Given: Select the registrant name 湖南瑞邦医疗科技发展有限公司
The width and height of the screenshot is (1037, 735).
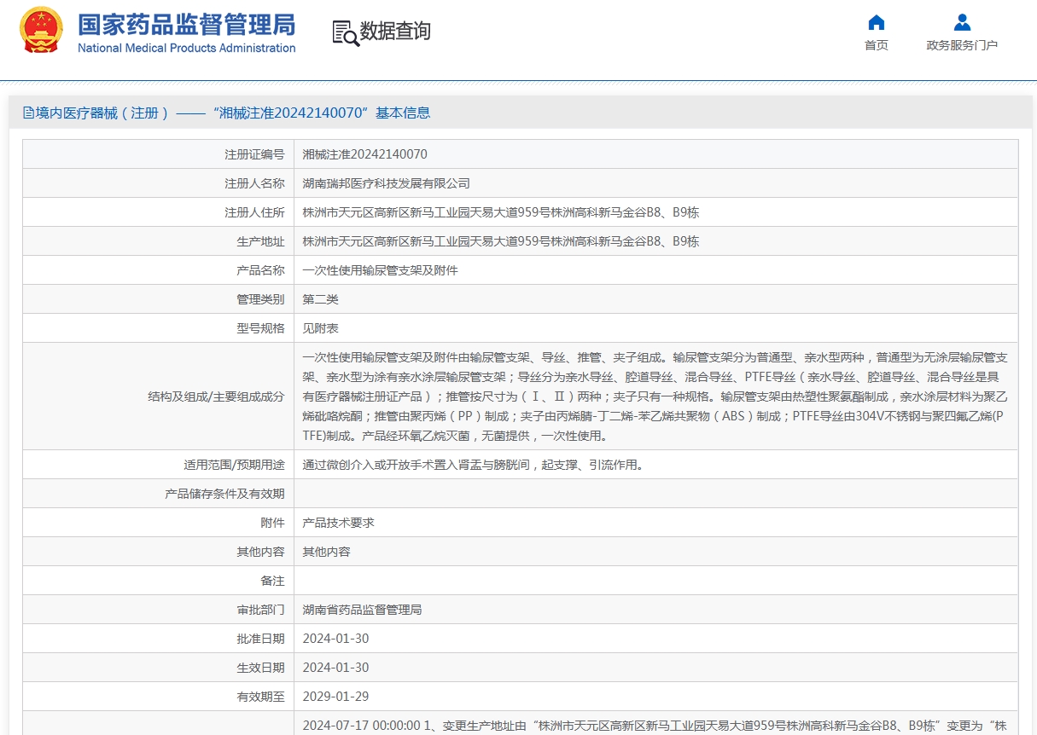Looking at the screenshot, I should [x=387, y=183].
